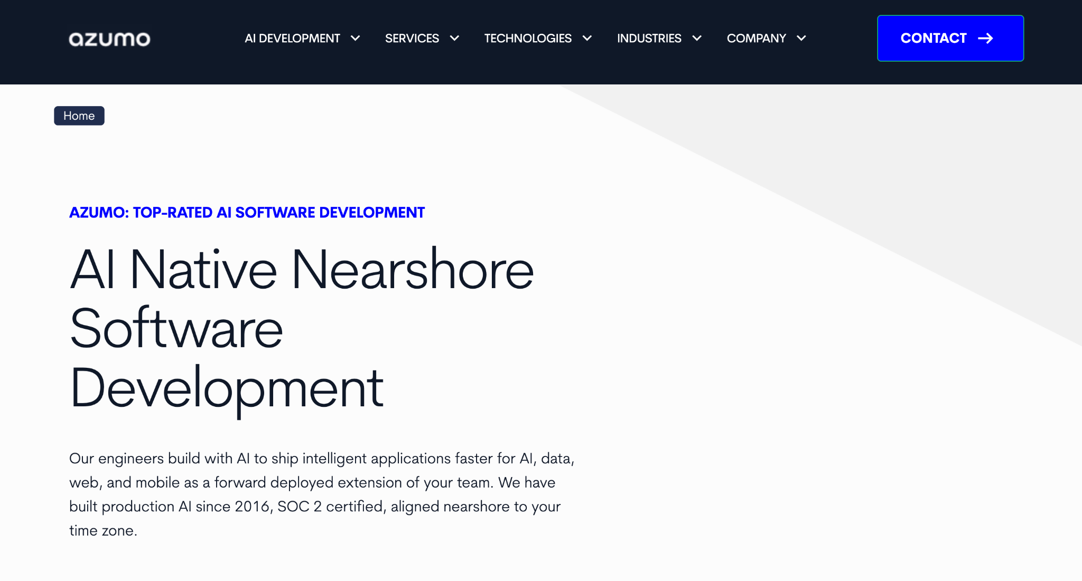Expand the Industries dropdown chevron
This screenshot has height=581, width=1082.
[x=697, y=38]
